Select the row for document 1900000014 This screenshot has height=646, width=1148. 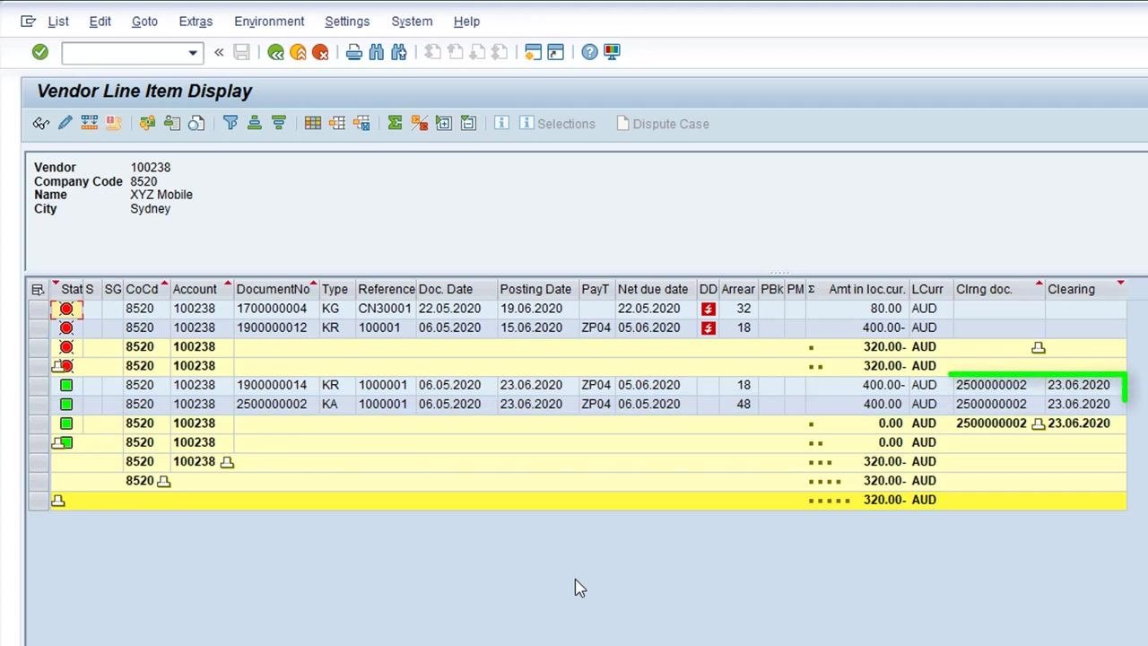pos(38,385)
